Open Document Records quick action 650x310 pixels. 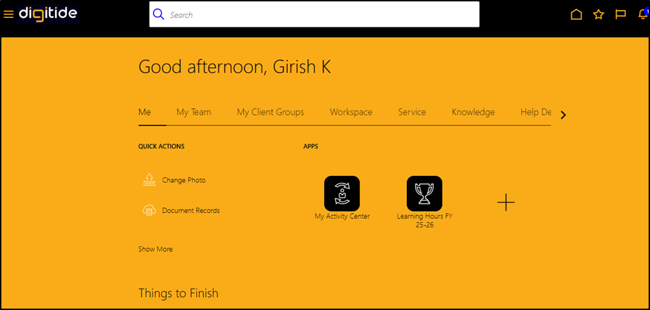tap(191, 210)
